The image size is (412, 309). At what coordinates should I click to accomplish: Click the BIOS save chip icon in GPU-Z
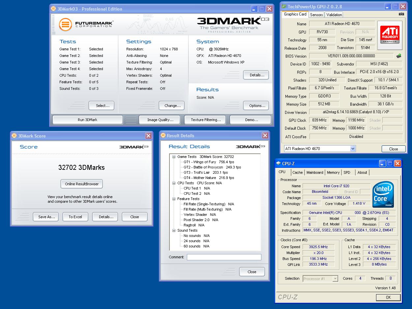[399, 56]
